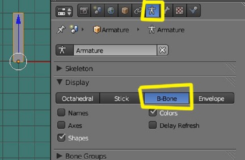Collapse the Display panel
245x160 pixels.
59,83
